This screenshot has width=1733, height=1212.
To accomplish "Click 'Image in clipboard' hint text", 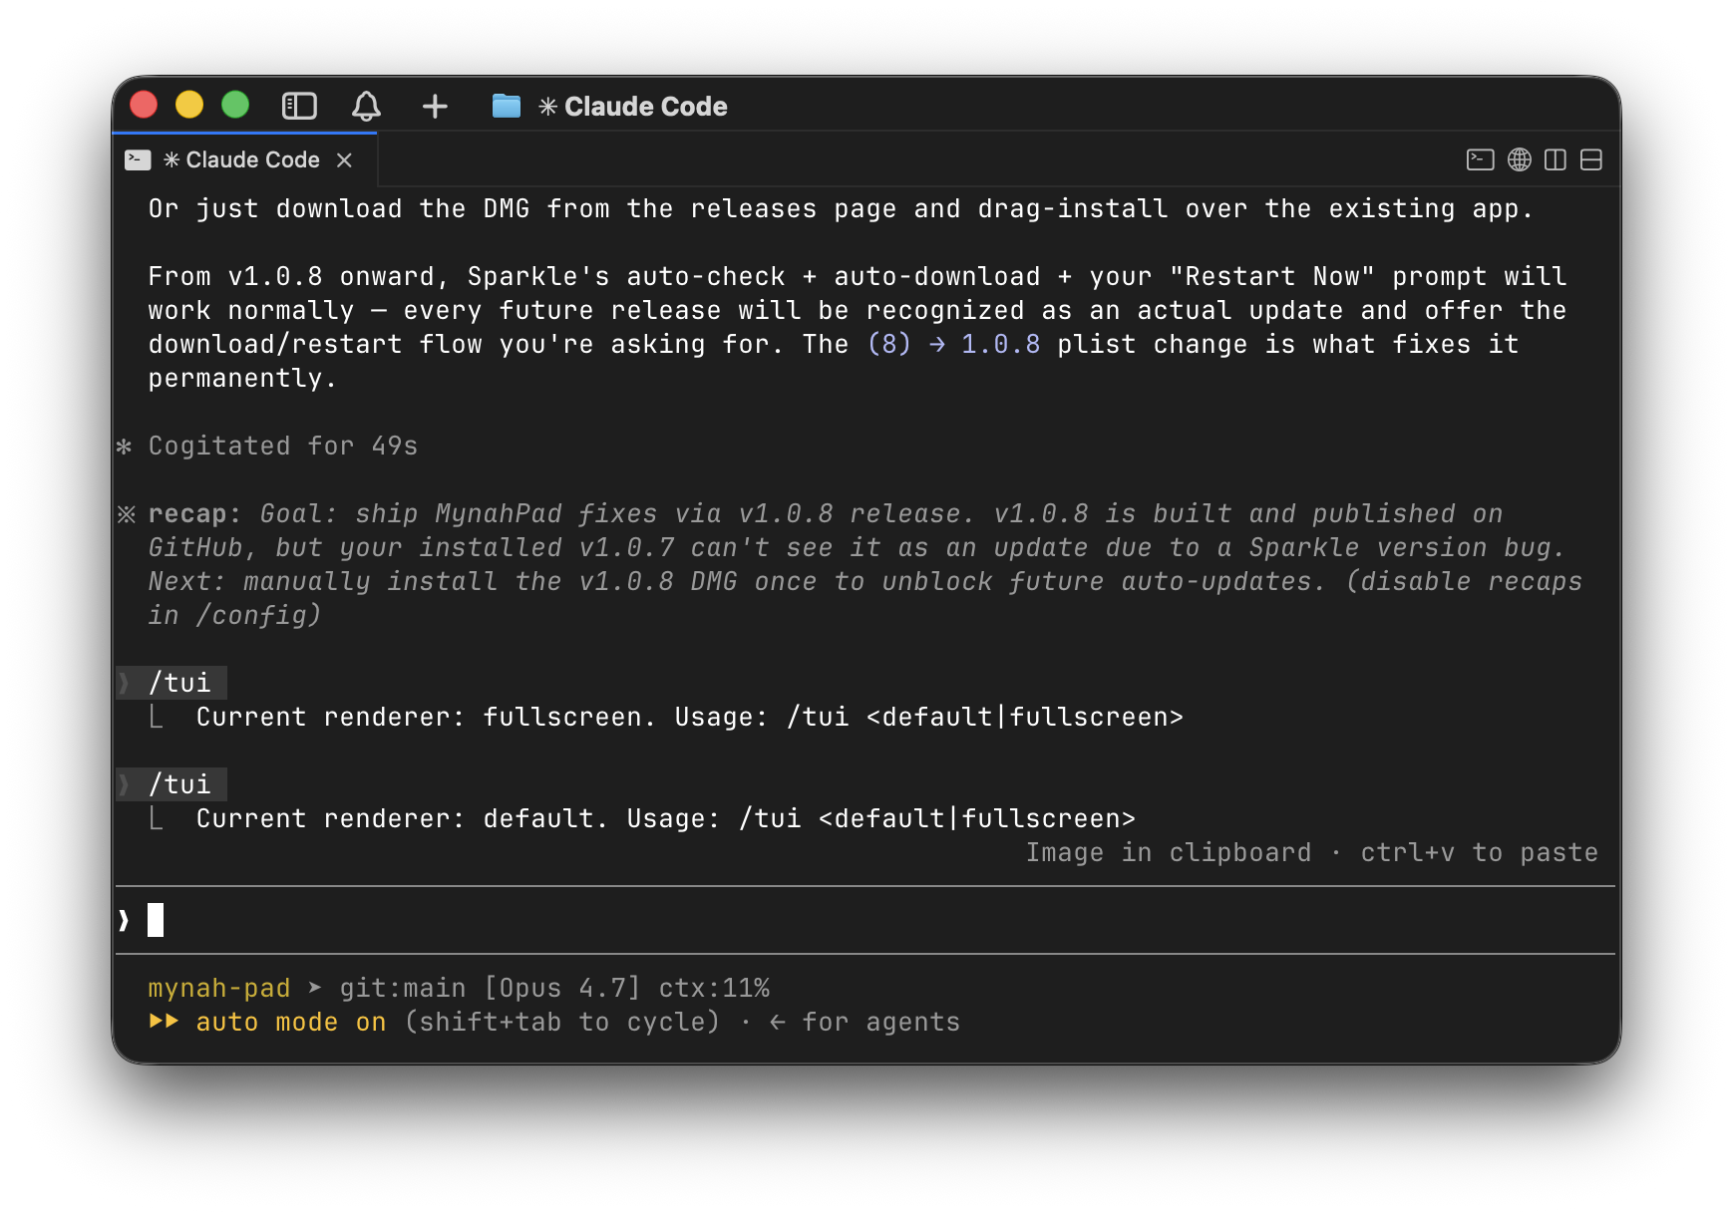I will pos(1169,852).
